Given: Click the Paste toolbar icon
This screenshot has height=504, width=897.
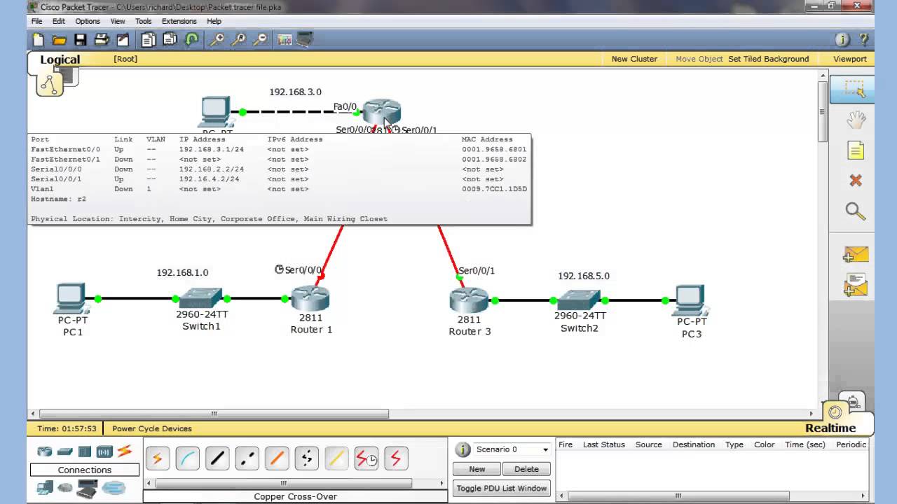Looking at the screenshot, I should tap(170, 40).
